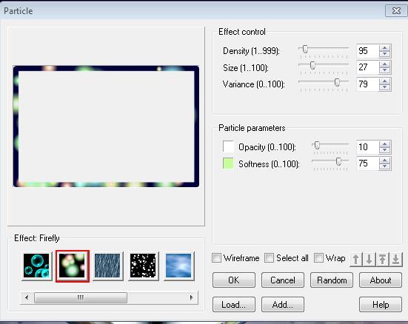Screen dimensions: 408x324
Task: Select the Firefly effect thumbnail
Action: click(x=73, y=266)
